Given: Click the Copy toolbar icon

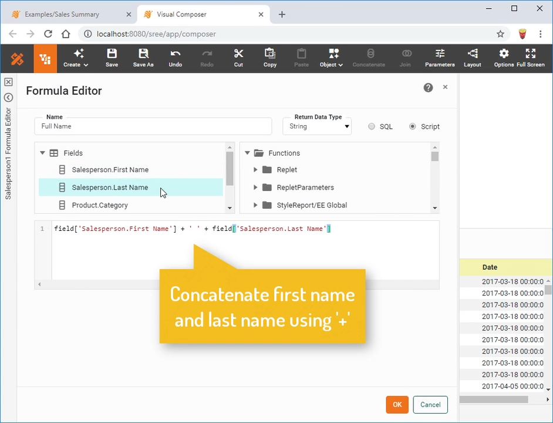Looking at the screenshot, I should click(x=270, y=58).
